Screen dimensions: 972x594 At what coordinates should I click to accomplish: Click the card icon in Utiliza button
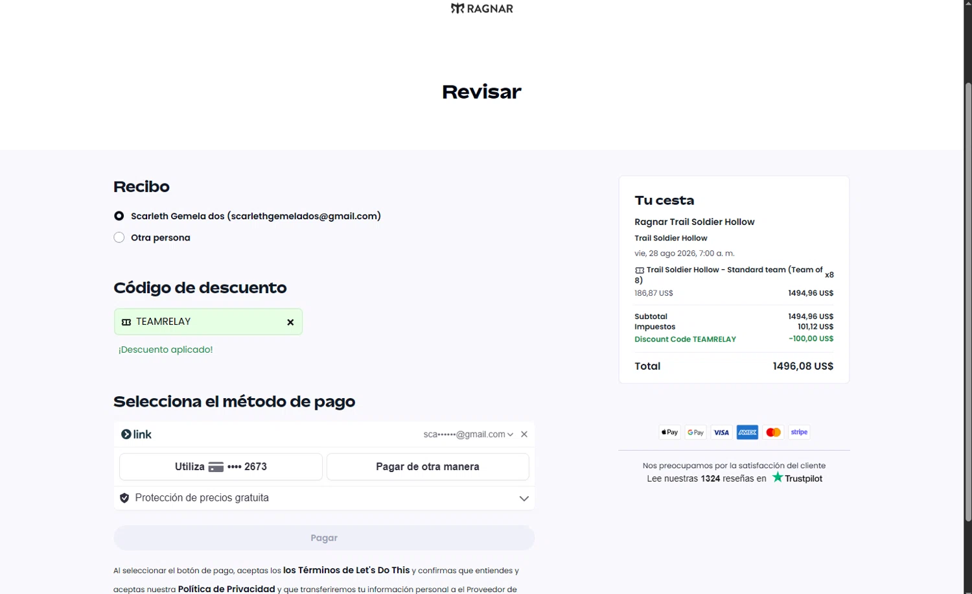216,467
